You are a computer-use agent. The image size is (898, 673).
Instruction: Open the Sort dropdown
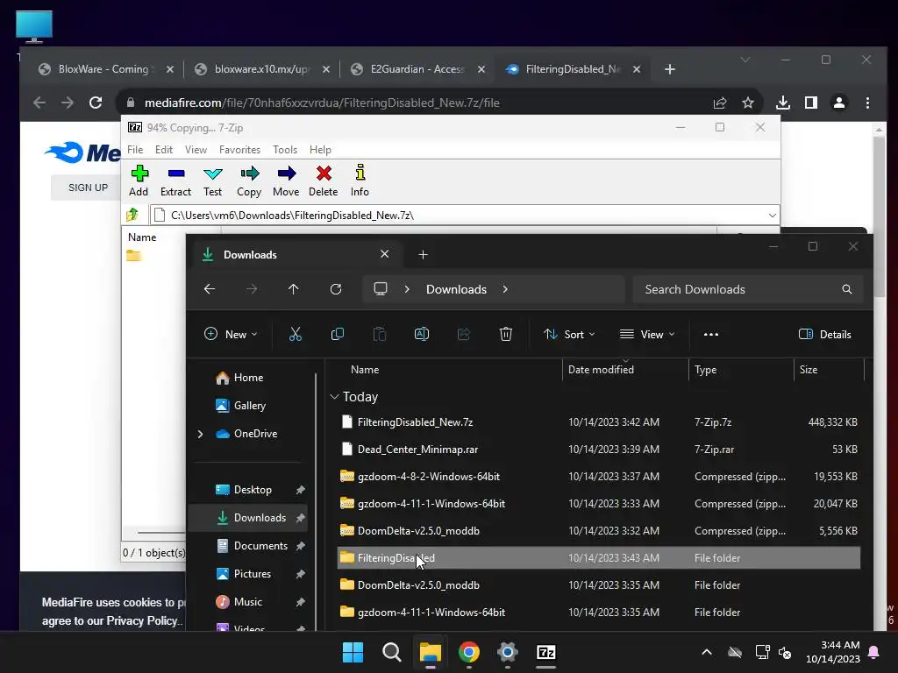click(569, 334)
